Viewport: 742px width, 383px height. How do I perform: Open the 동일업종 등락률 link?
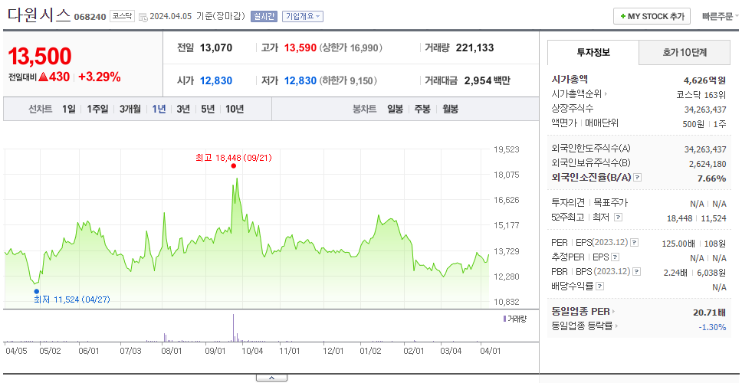click(582, 326)
